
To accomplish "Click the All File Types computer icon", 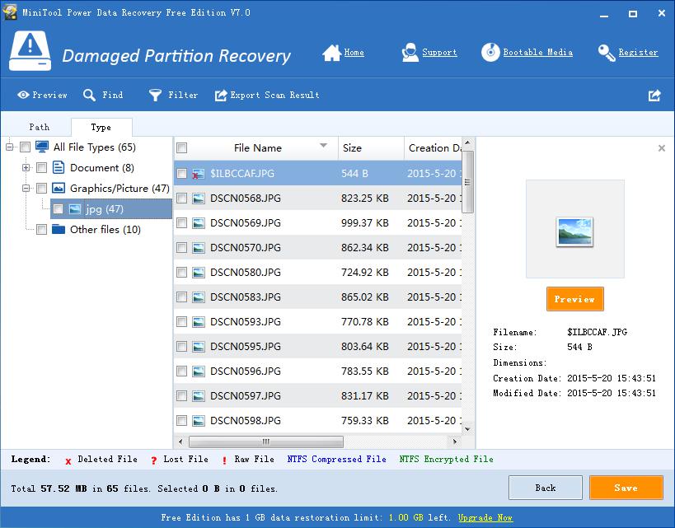I will [42, 147].
